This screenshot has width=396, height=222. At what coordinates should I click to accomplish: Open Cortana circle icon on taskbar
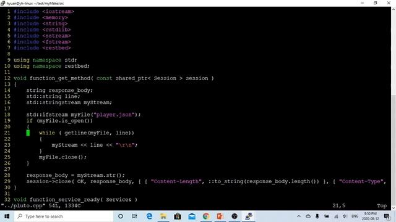pyautogui.click(x=121, y=216)
